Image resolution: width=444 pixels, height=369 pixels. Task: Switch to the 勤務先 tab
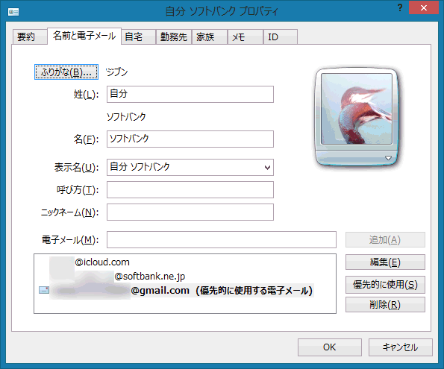coord(174,37)
